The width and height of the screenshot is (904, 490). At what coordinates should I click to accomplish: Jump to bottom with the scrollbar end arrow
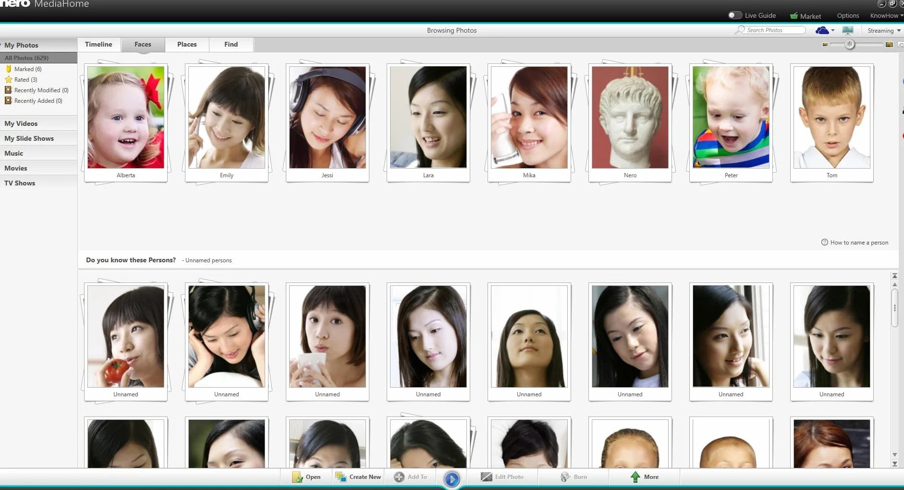(894, 464)
